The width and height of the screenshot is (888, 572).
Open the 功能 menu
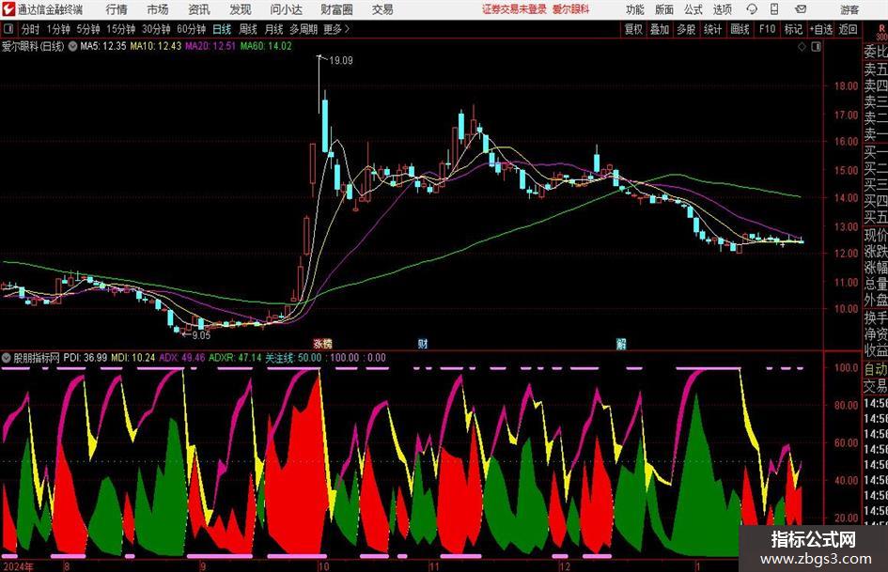(x=635, y=9)
